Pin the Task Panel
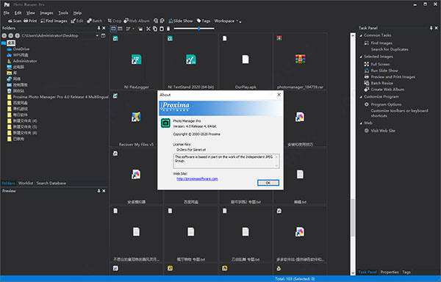This screenshot has width=441, height=282. tap(431, 28)
